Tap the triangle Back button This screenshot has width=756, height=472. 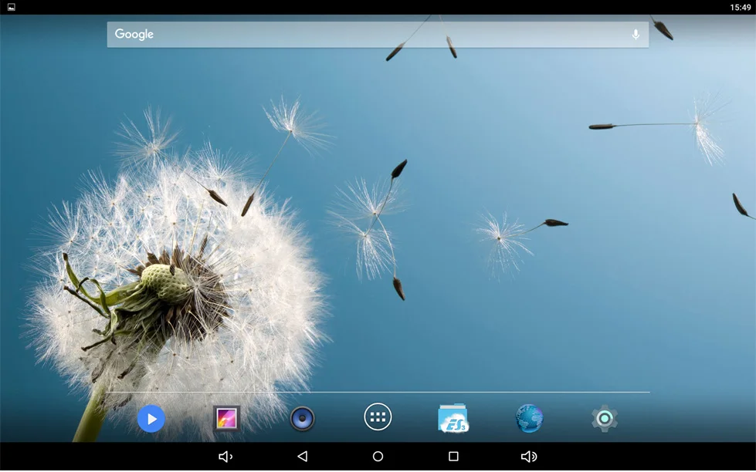(x=302, y=457)
